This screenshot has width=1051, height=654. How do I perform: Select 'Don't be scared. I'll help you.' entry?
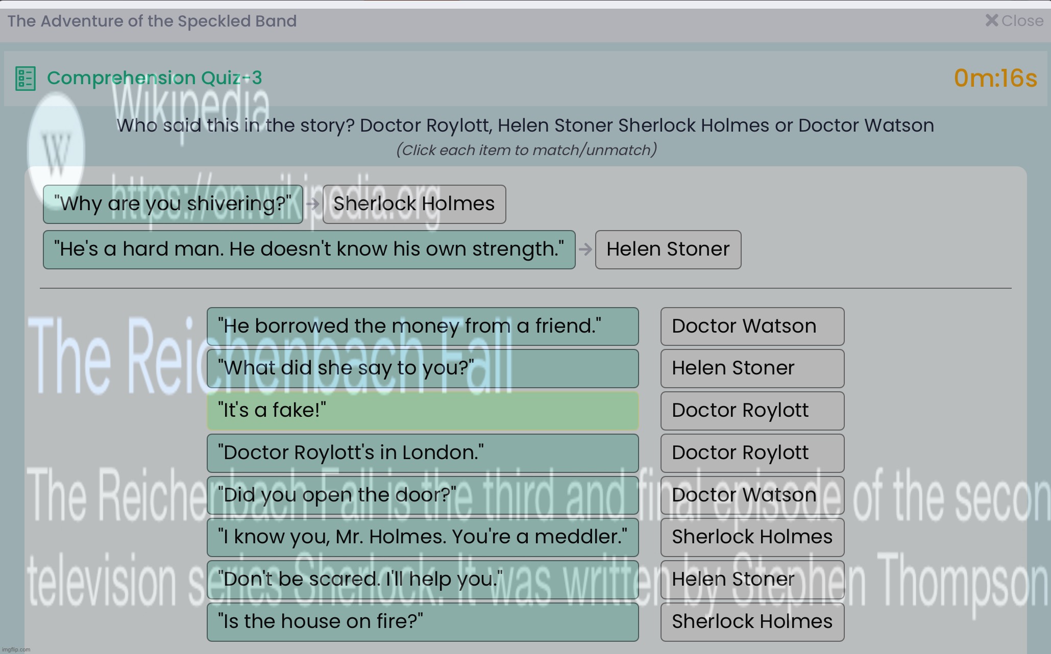point(423,580)
